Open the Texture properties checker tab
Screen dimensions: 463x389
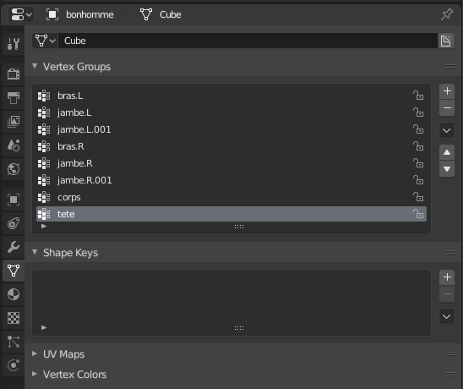tap(14, 318)
